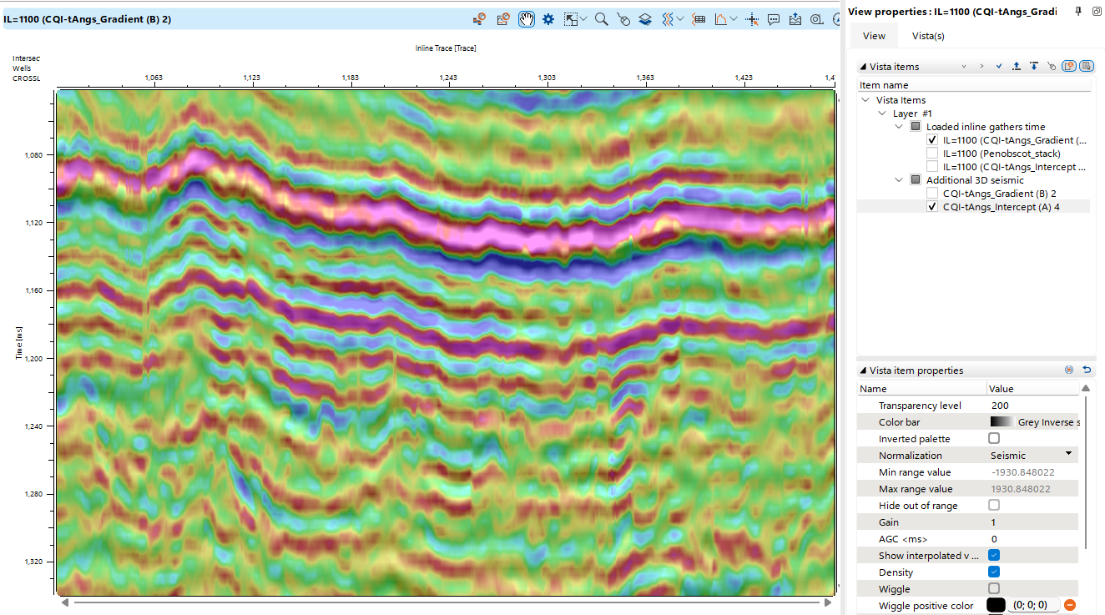Click the magnifying glass zoom tool
The image size is (1105, 615).
point(601,19)
